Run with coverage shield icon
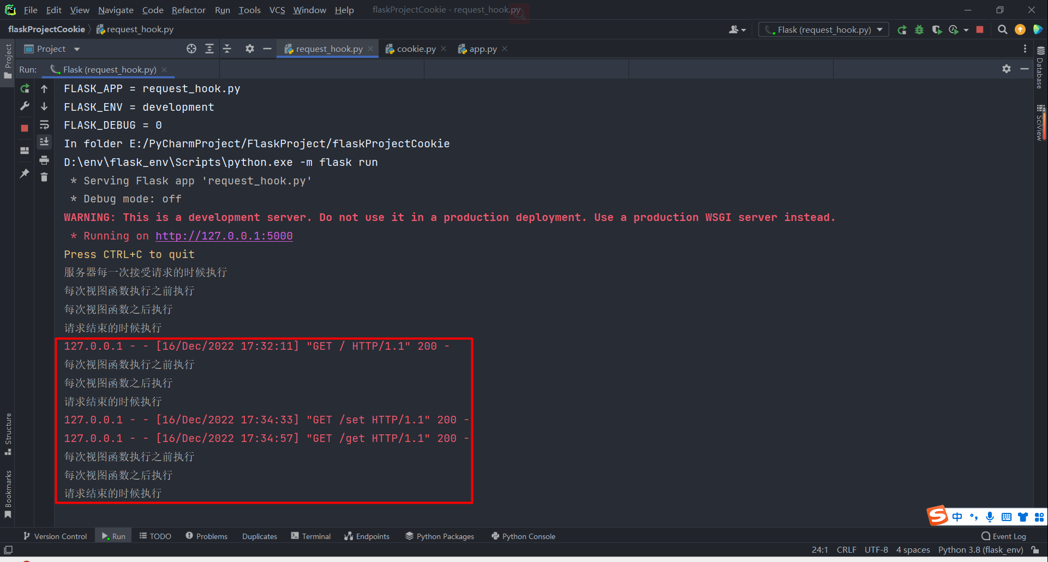Image resolution: width=1048 pixels, height=562 pixels. pyautogui.click(x=937, y=30)
